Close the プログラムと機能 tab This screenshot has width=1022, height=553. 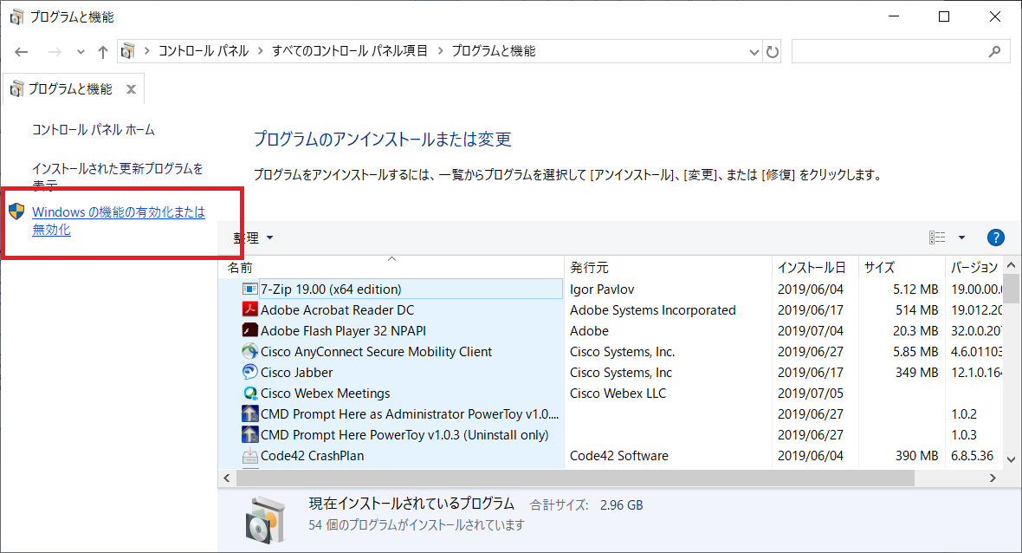[x=131, y=89]
